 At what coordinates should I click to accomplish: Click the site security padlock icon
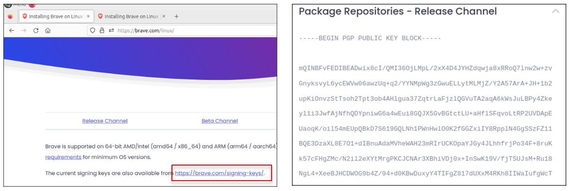coord(102,30)
